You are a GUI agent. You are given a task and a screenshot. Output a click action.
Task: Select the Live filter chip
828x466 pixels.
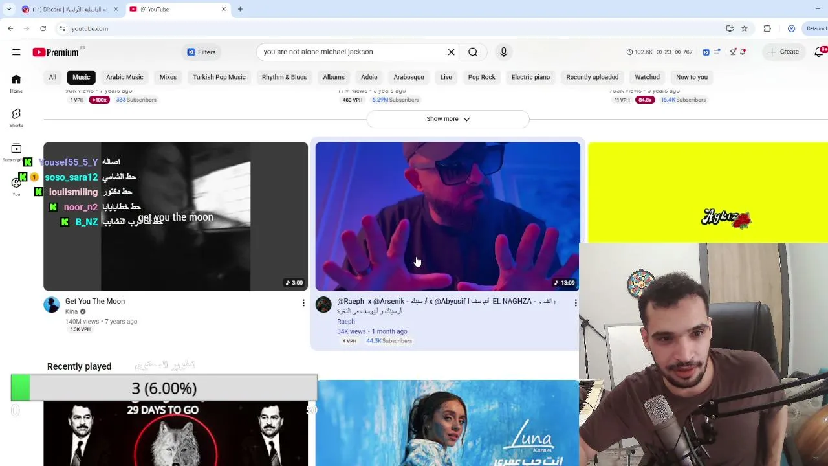[446, 77]
